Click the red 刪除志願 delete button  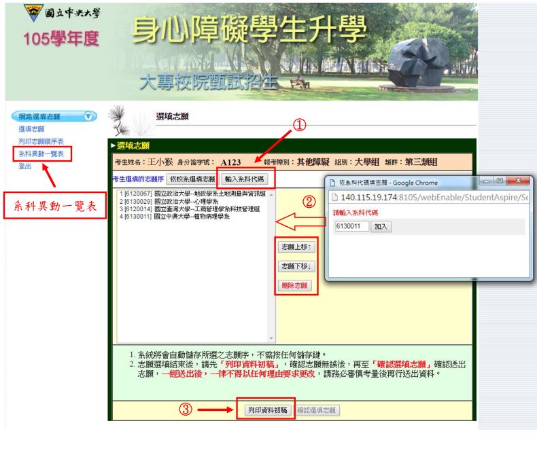(x=294, y=285)
